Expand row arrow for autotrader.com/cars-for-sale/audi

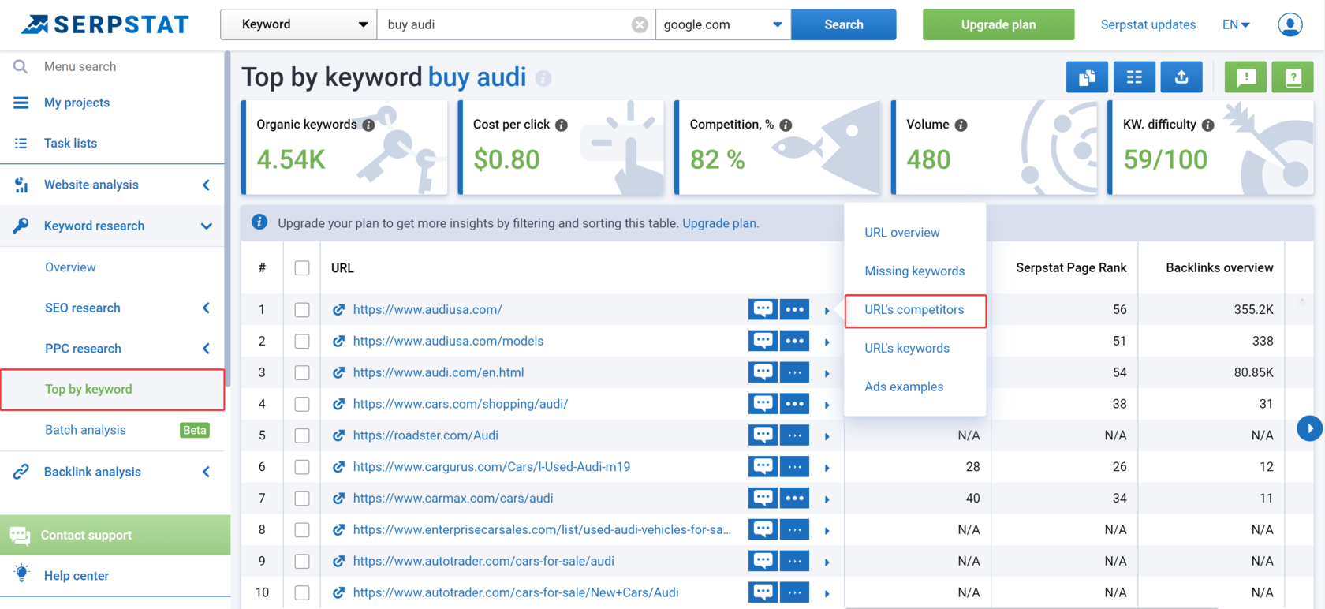[x=827, y=562]
